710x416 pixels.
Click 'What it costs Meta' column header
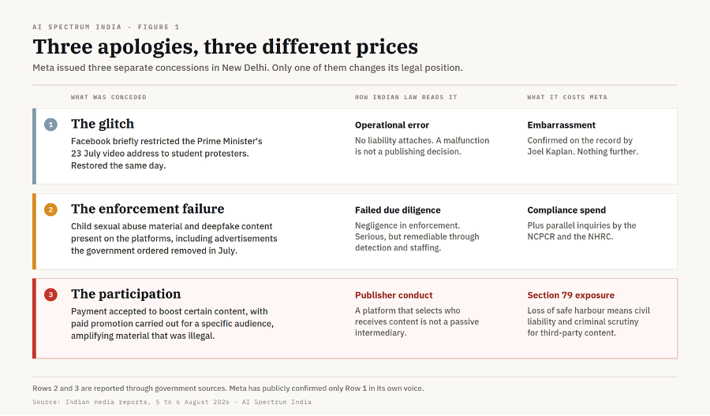pyautogui.click(x=567, y=97)
